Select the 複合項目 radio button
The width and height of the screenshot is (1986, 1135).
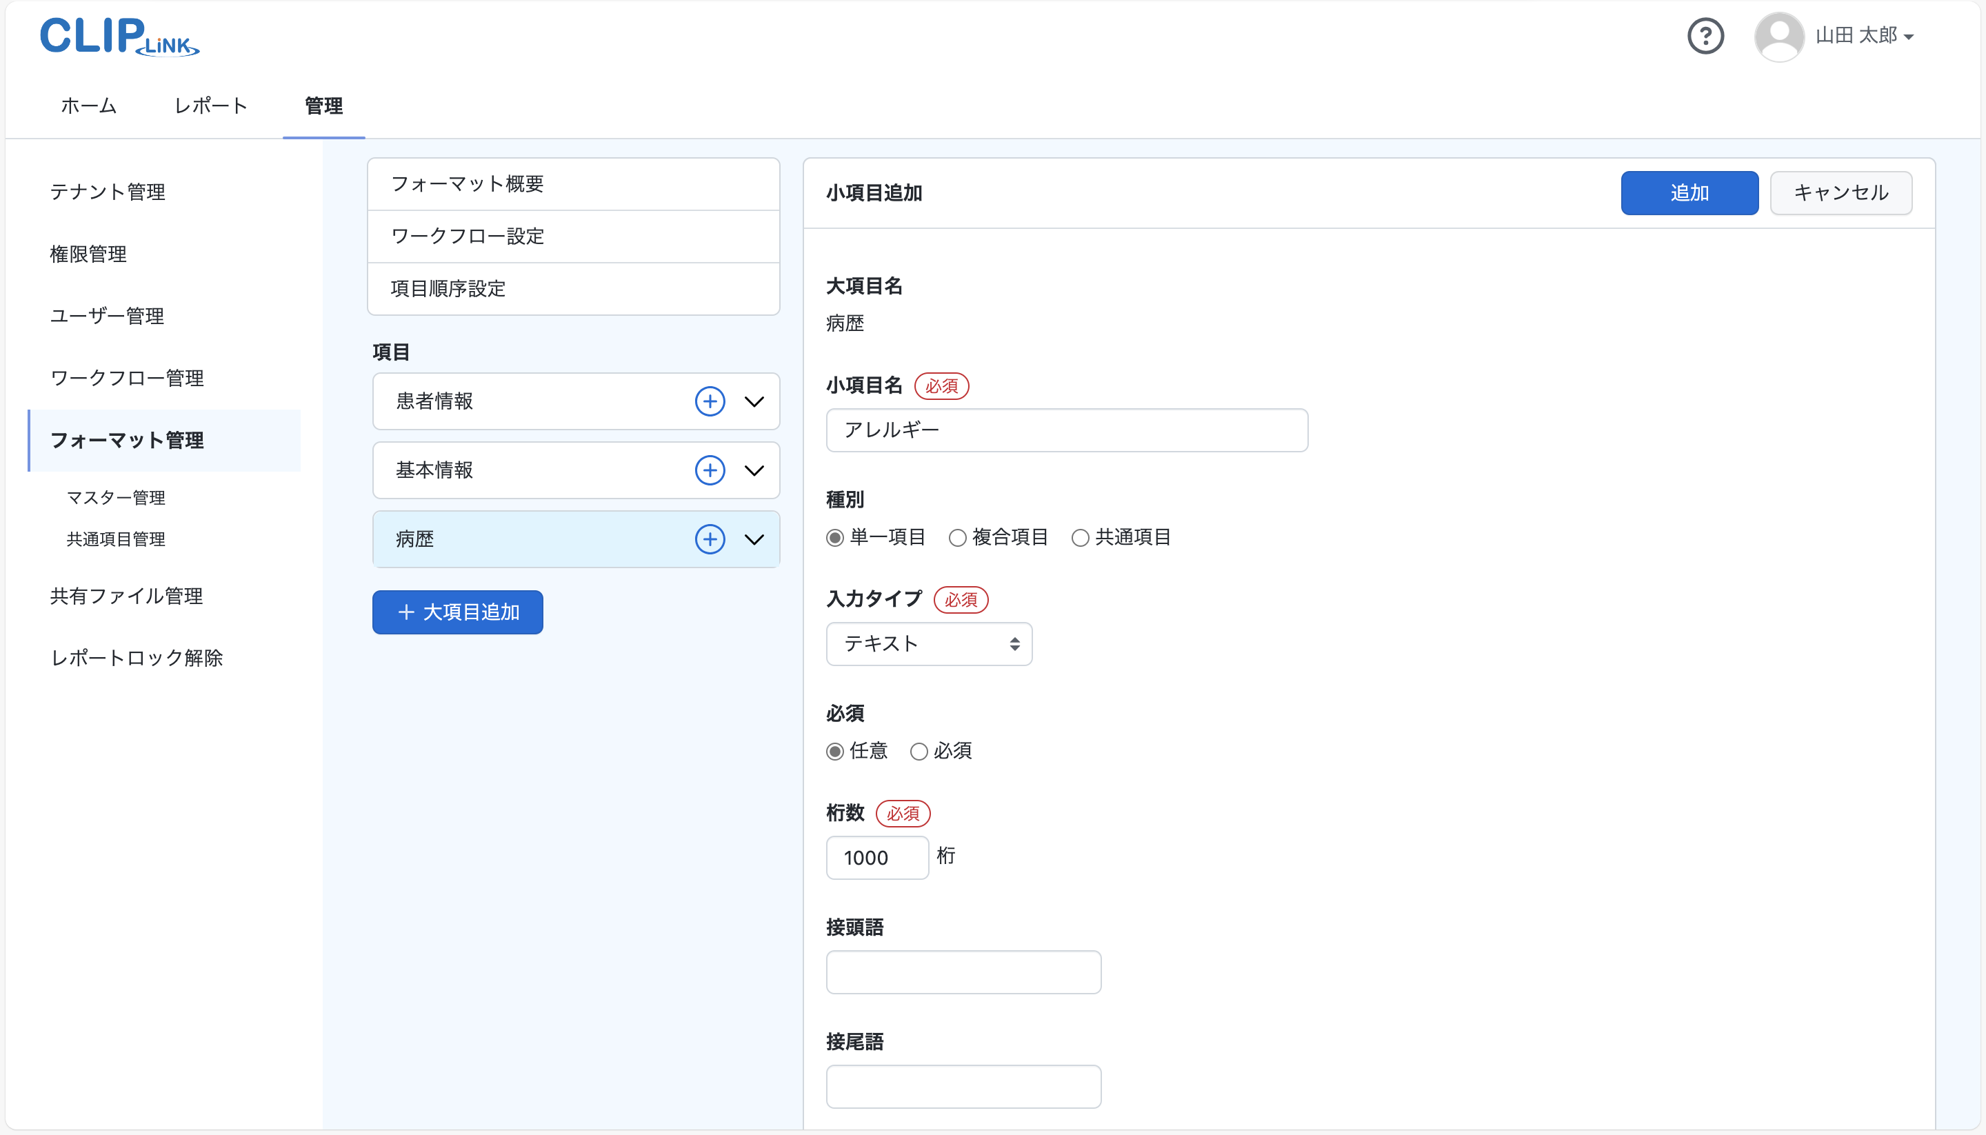click(957, 538)
